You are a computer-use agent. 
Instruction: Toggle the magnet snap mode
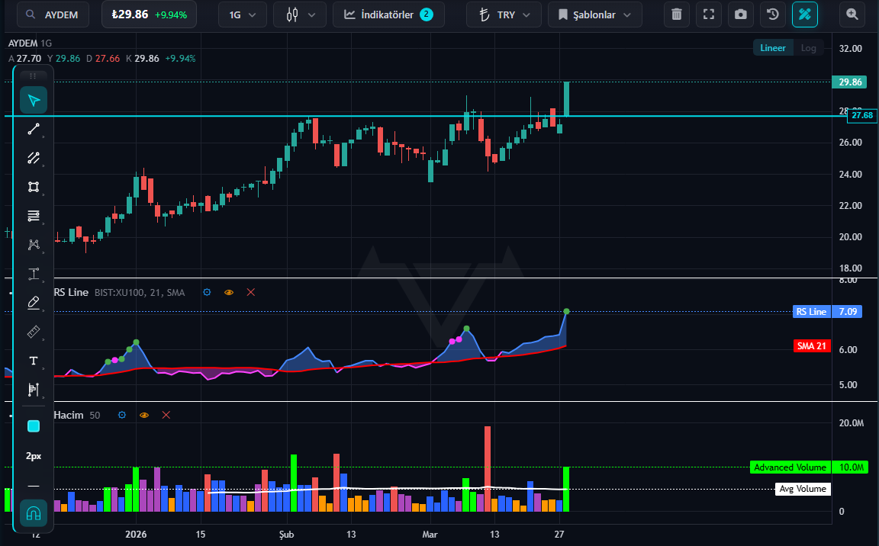click(34, 513)
